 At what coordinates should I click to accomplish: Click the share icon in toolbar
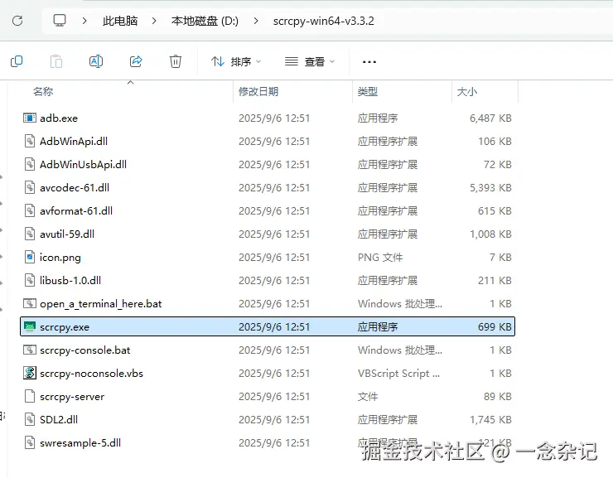(136, 61)
